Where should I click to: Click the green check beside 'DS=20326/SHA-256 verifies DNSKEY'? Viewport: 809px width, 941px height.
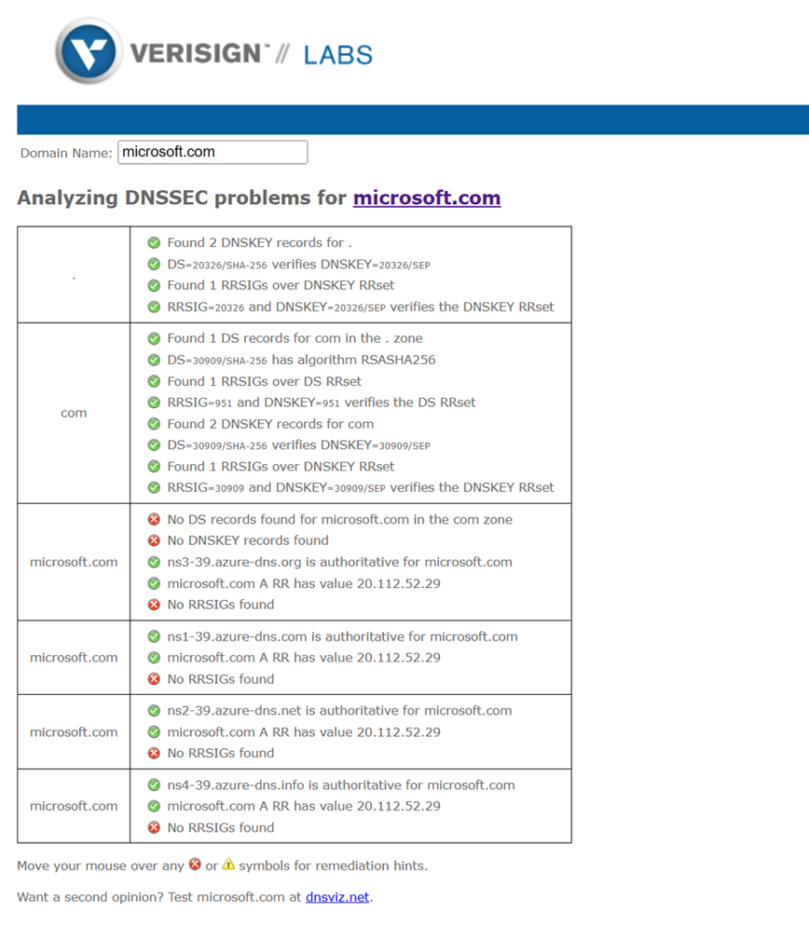coord(154,264)
